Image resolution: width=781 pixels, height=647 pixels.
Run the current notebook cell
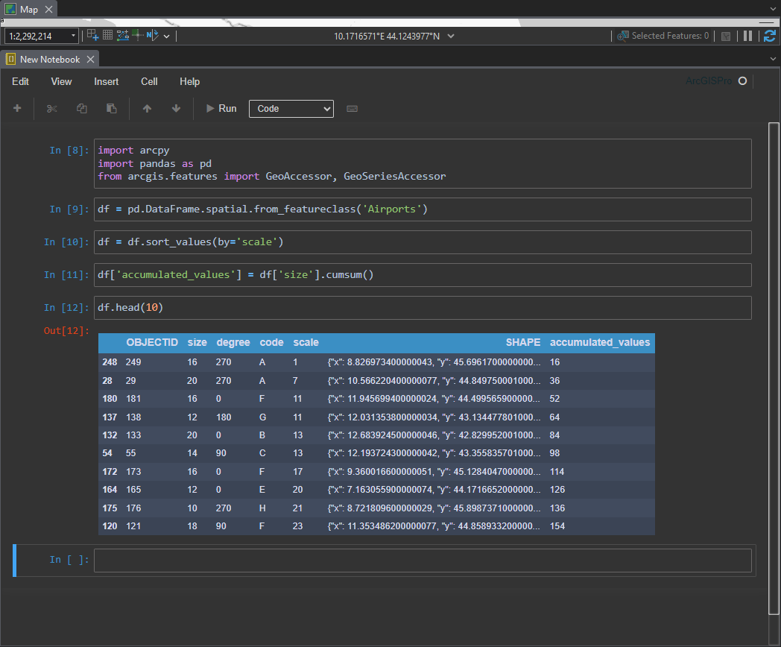point(221,109)
